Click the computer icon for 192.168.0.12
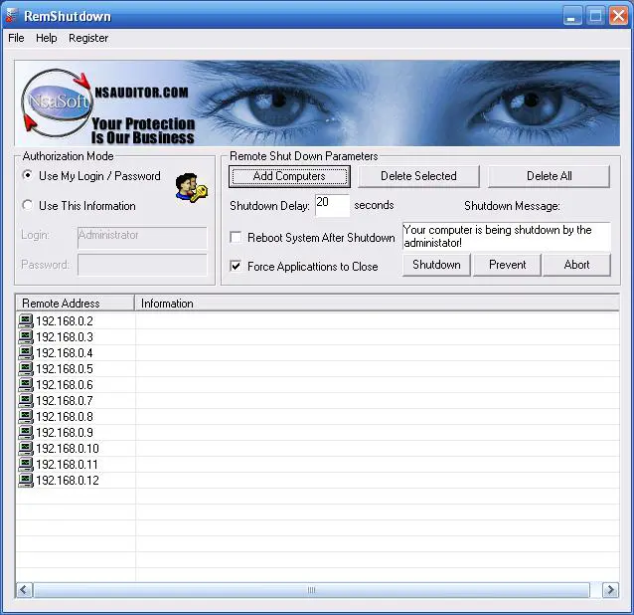This screenshot has height=615, width=634. point(26,481)
